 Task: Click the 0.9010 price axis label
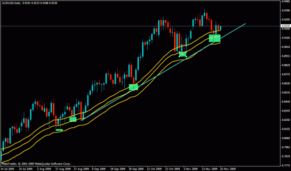tap(285, 47)
